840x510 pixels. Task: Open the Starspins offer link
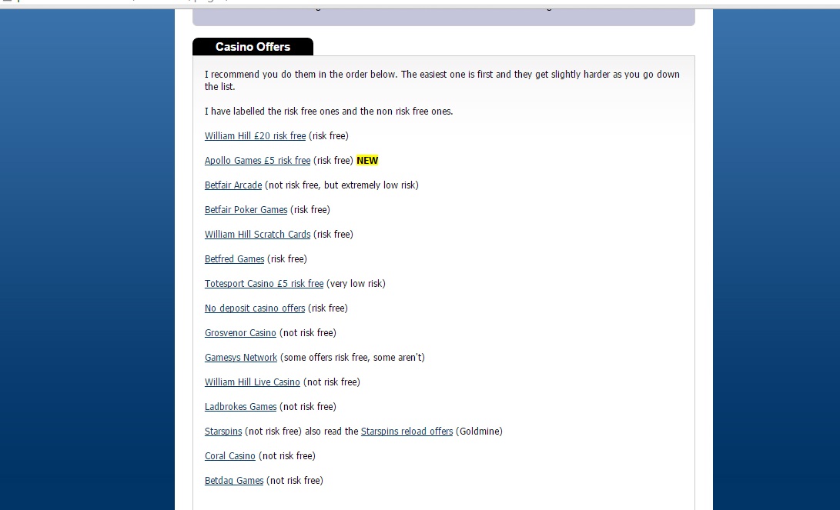click(223, 432)
